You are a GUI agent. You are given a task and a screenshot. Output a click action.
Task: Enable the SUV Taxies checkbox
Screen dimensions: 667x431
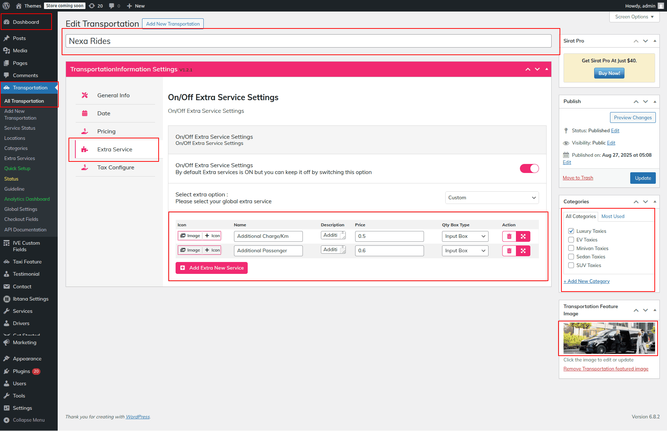coord(571,265)
